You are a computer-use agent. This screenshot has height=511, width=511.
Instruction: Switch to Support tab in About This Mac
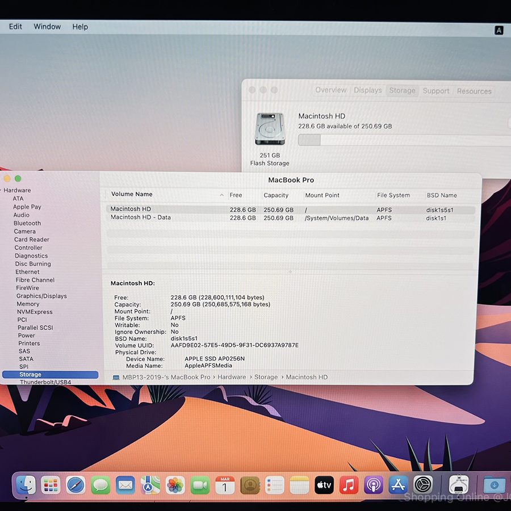coord(435,91)
